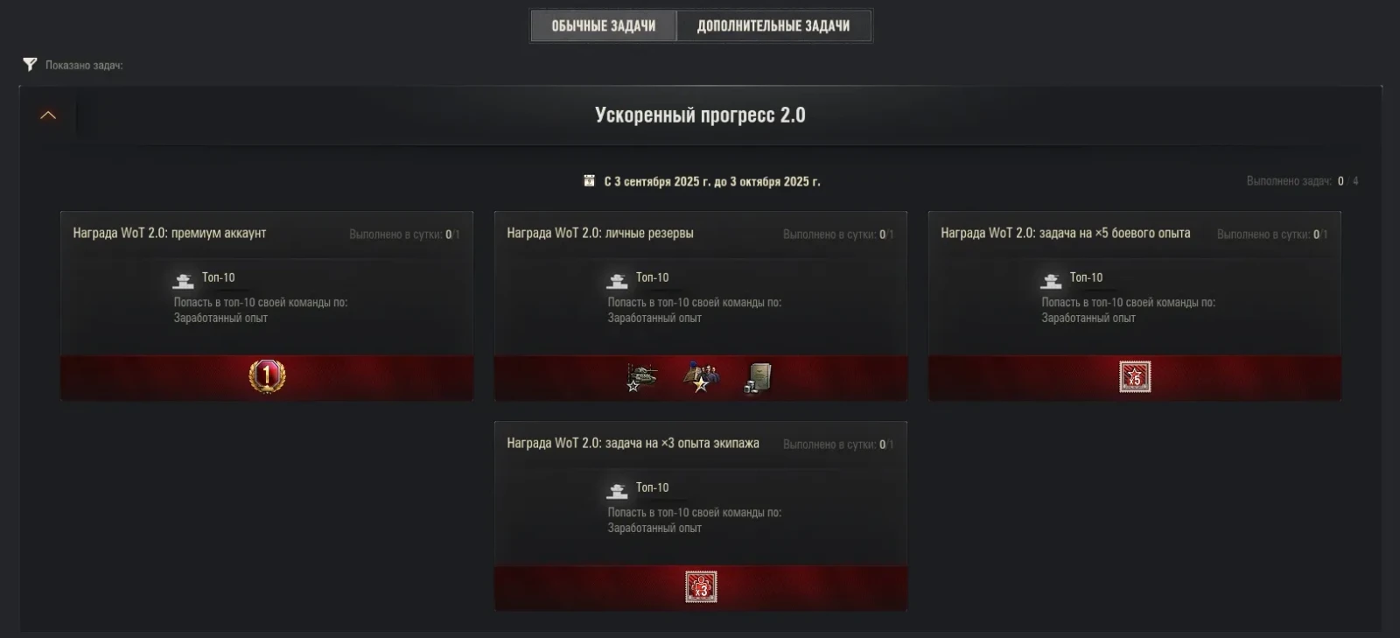Open the ×5 боевого опыта task title

[x=1065, y=233]
